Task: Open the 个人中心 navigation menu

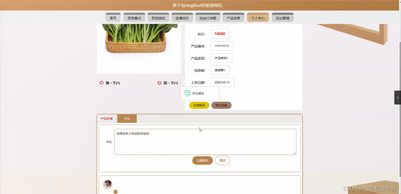Action: [258, 17]
